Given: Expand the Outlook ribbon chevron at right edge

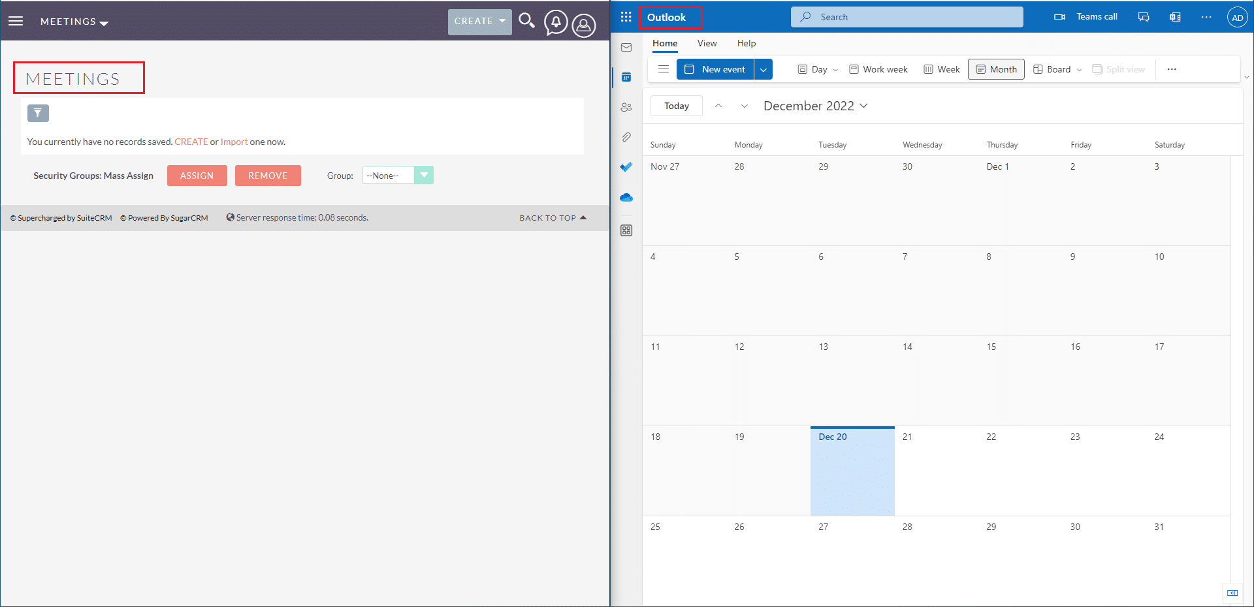Looking at the screenshot, I should (1246, 77).
